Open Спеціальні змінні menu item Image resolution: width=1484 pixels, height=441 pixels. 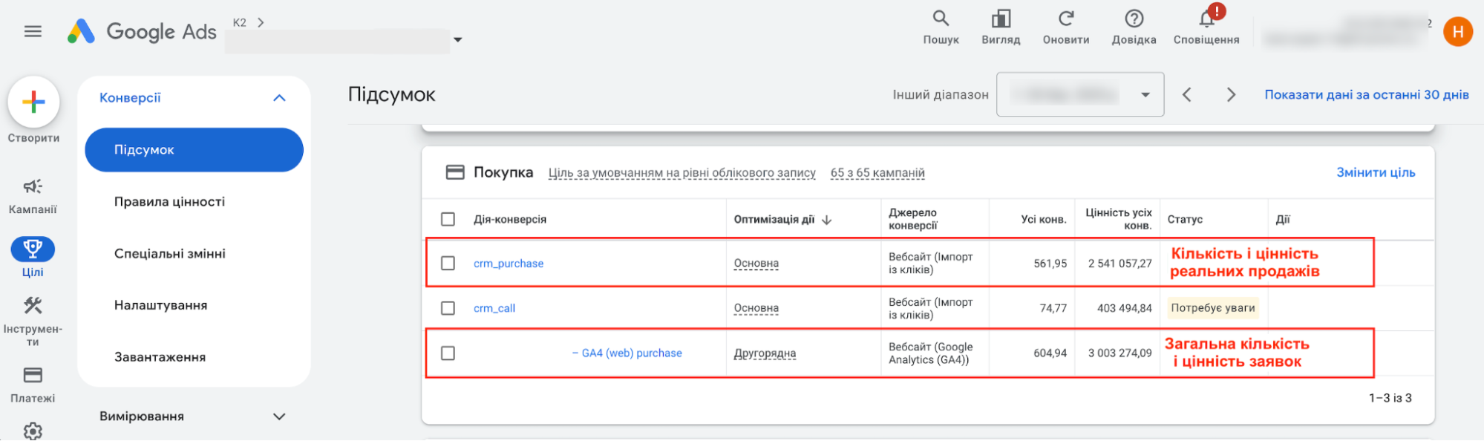[x=169, y=254]
